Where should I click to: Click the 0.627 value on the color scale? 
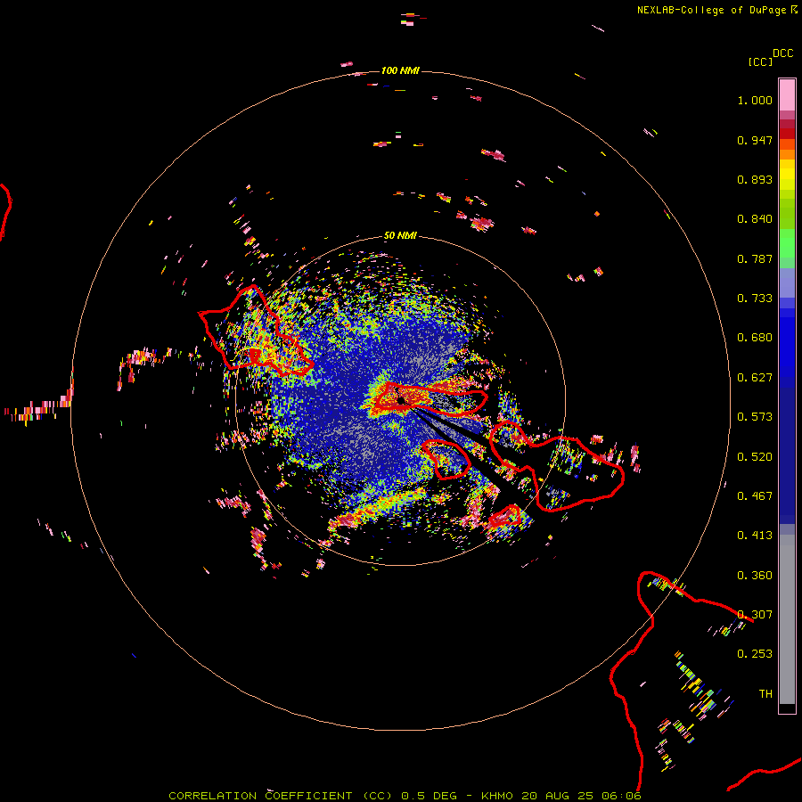[755, 378]
